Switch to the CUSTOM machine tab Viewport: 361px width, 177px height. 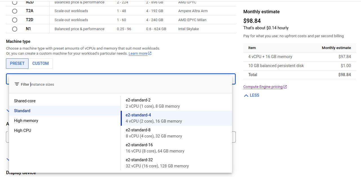point(40,63)
